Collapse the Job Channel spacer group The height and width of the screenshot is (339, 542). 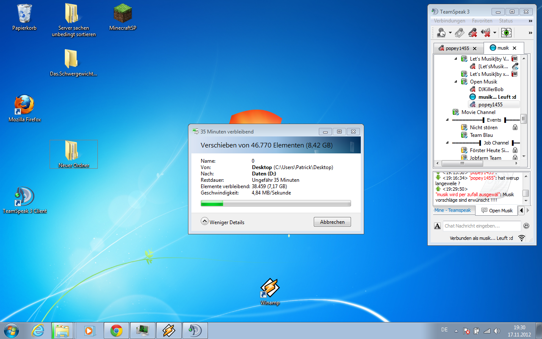coord(448,143)
